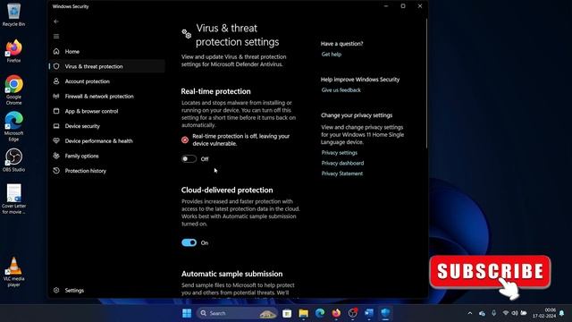Viewport: 572px width, 322px height.
Task: Click the volume speaker tray icon
Action: coord(515,313)
